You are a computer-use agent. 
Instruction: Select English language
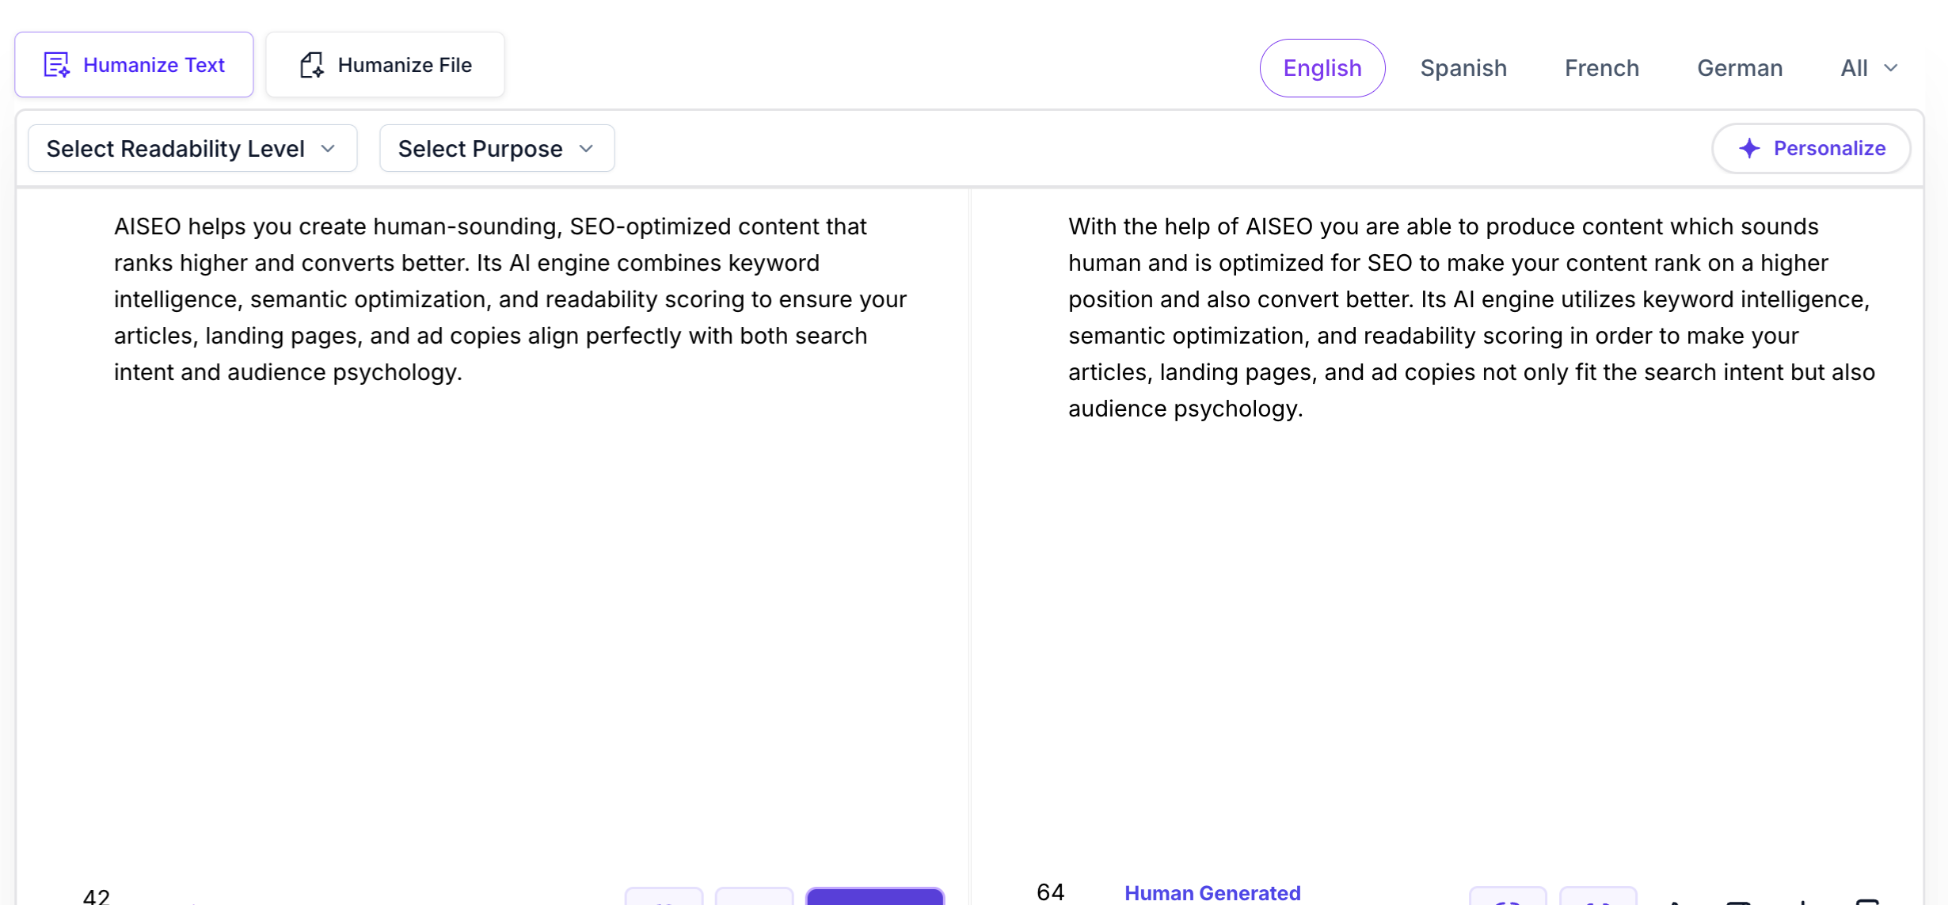pyautogui.click(x=1322, y=68)
